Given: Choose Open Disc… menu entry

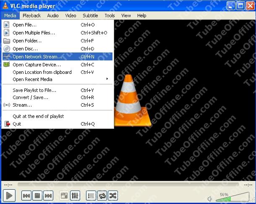Looking at the screenshot, I should pyautogui.click(x=57, y=49).
